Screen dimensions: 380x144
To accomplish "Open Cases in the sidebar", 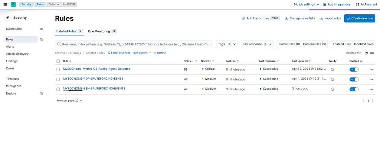I will [x=10, y=68].
